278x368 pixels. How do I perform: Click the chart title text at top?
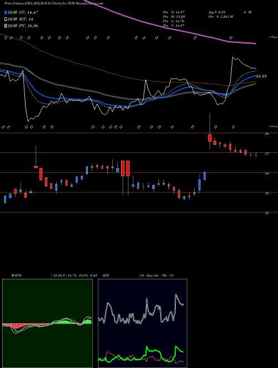tap(54, 3)
